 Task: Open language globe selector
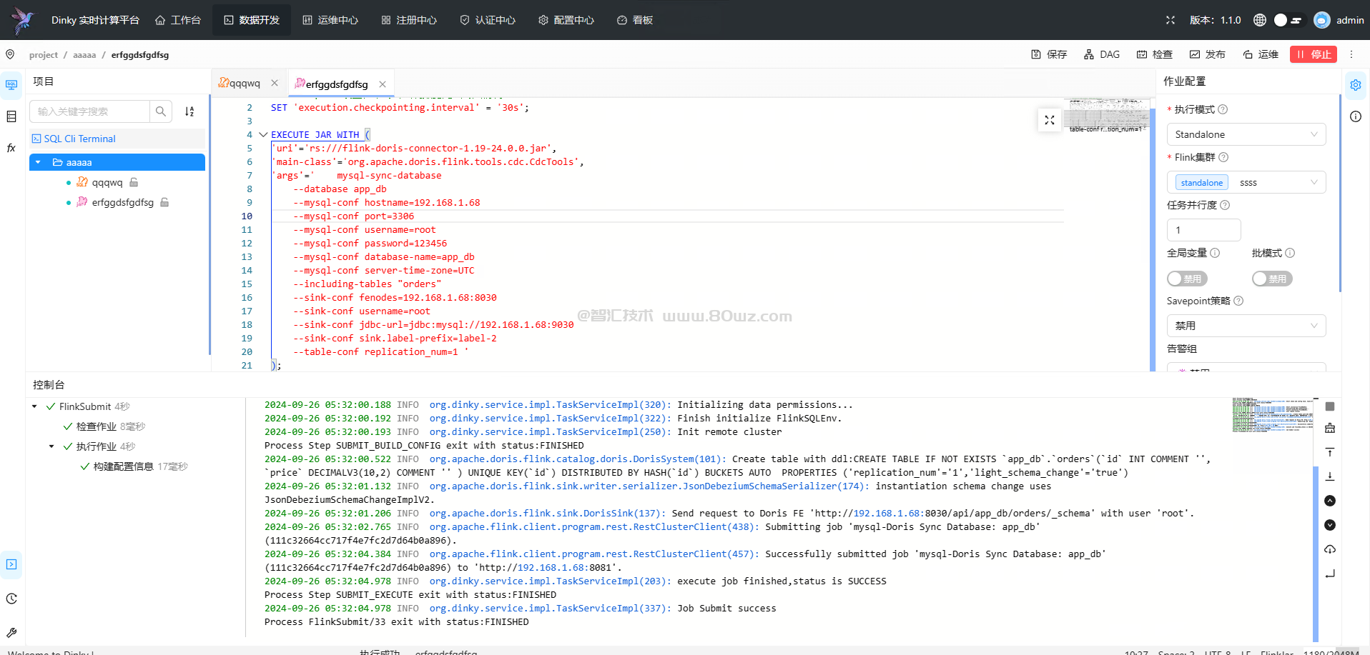point(1260,20)
